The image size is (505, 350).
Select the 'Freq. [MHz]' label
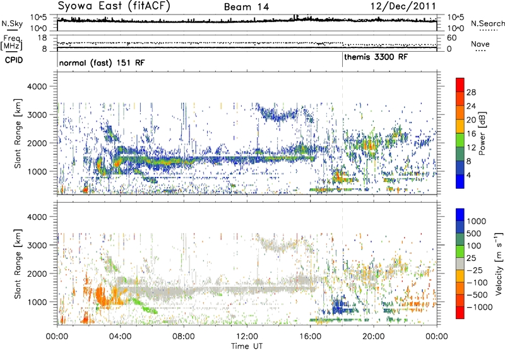11,43
